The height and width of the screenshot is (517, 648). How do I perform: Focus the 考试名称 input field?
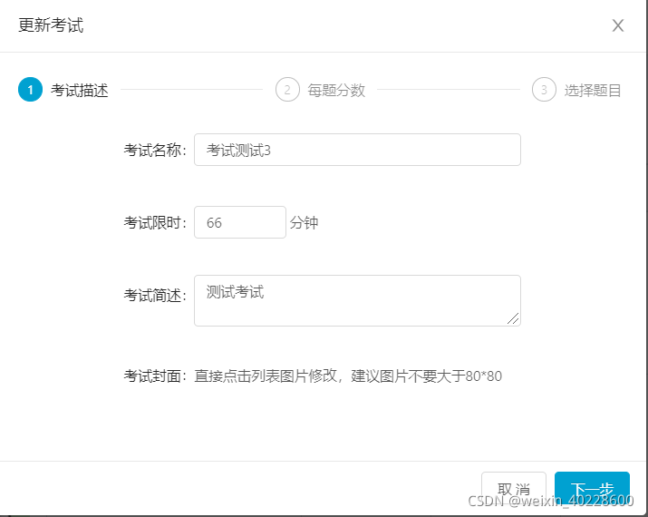click(357, 150)
